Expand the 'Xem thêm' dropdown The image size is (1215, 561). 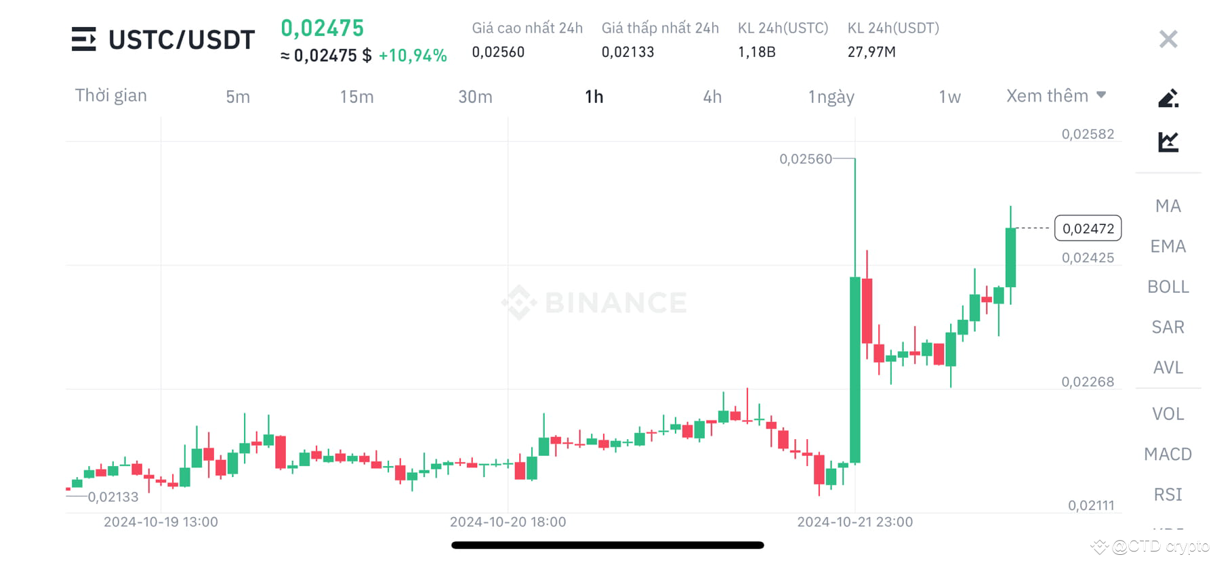(1054, 96)
